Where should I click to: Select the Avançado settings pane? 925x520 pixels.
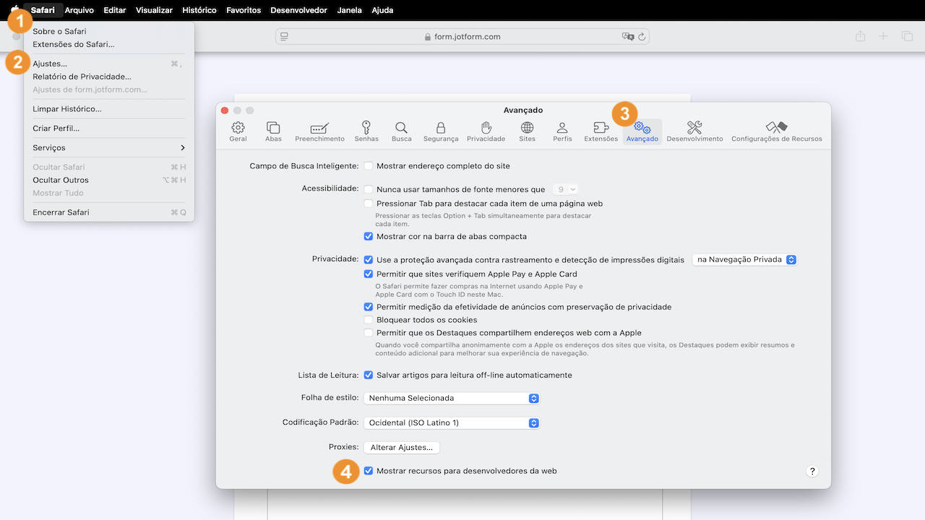click(x=642, y=132)
